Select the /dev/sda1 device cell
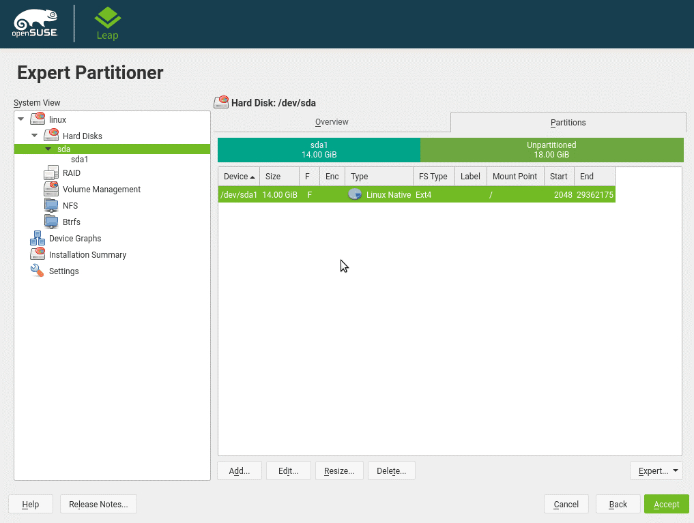This screenshot has width=694, height=523. pyautogui.click(x=239, y=194)
